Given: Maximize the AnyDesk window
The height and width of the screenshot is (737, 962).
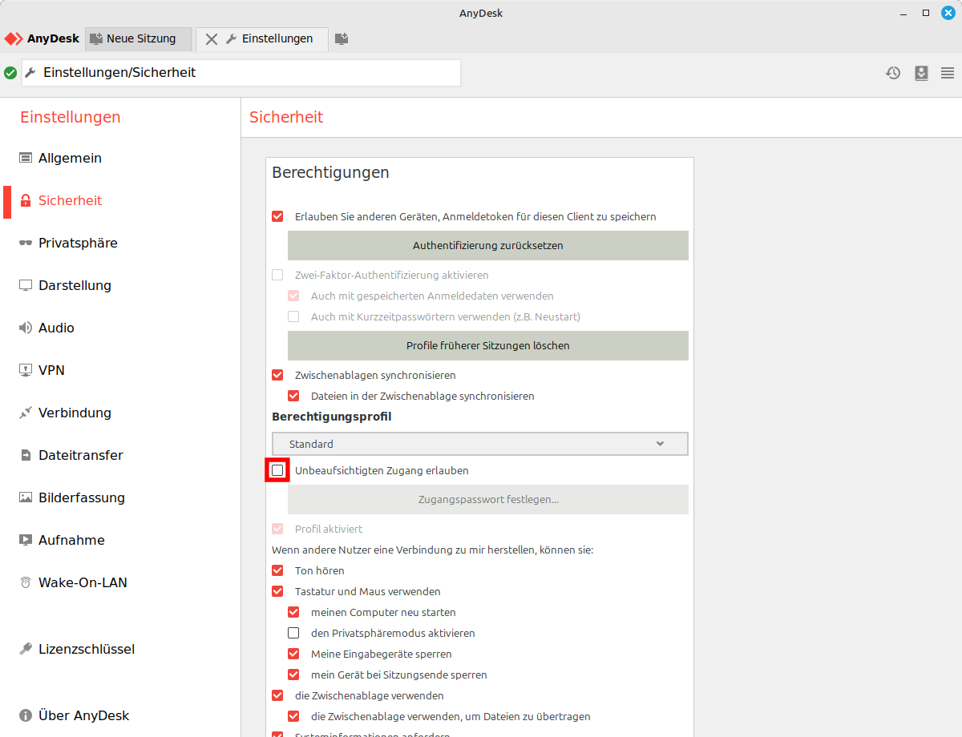Looking at the screenshot, I should 926,13.
